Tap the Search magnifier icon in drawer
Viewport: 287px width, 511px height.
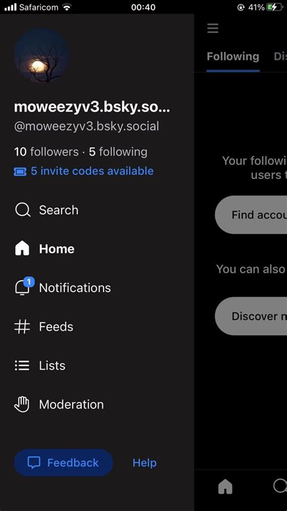coord(22,210)
